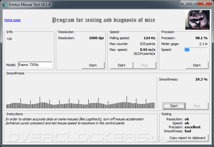Start the Resolution test

click(93, 65)
